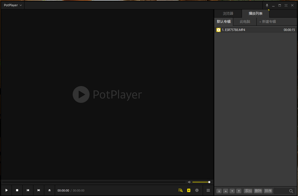Open a file with the eject button
This screenshot has height=196, width=298.
click(49, 190)
